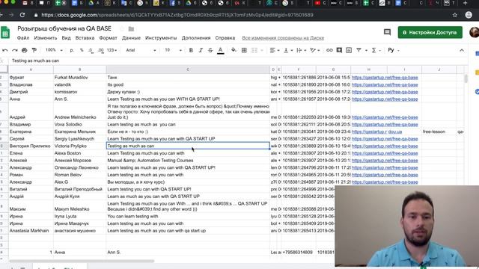Click Настройки Доступа share button
This screenshot has width=479, height=269.
tap(430, 32)
